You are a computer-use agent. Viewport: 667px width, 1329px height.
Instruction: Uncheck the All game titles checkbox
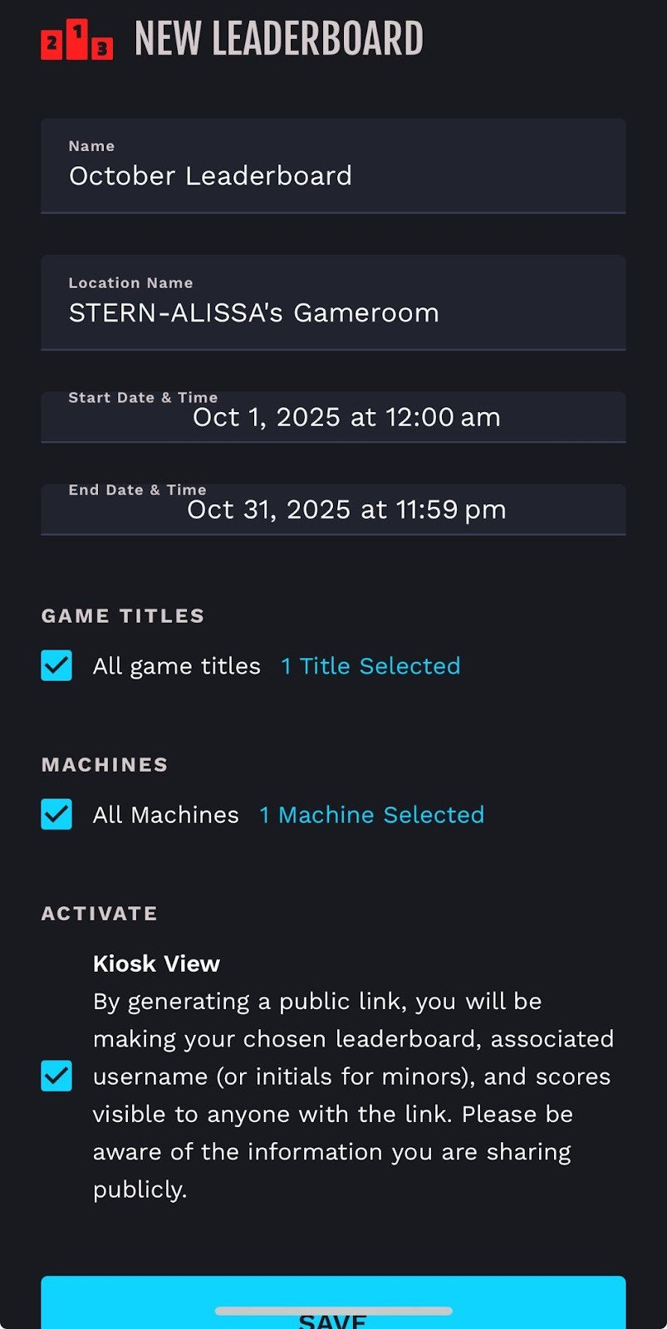[x=56, y=665]
